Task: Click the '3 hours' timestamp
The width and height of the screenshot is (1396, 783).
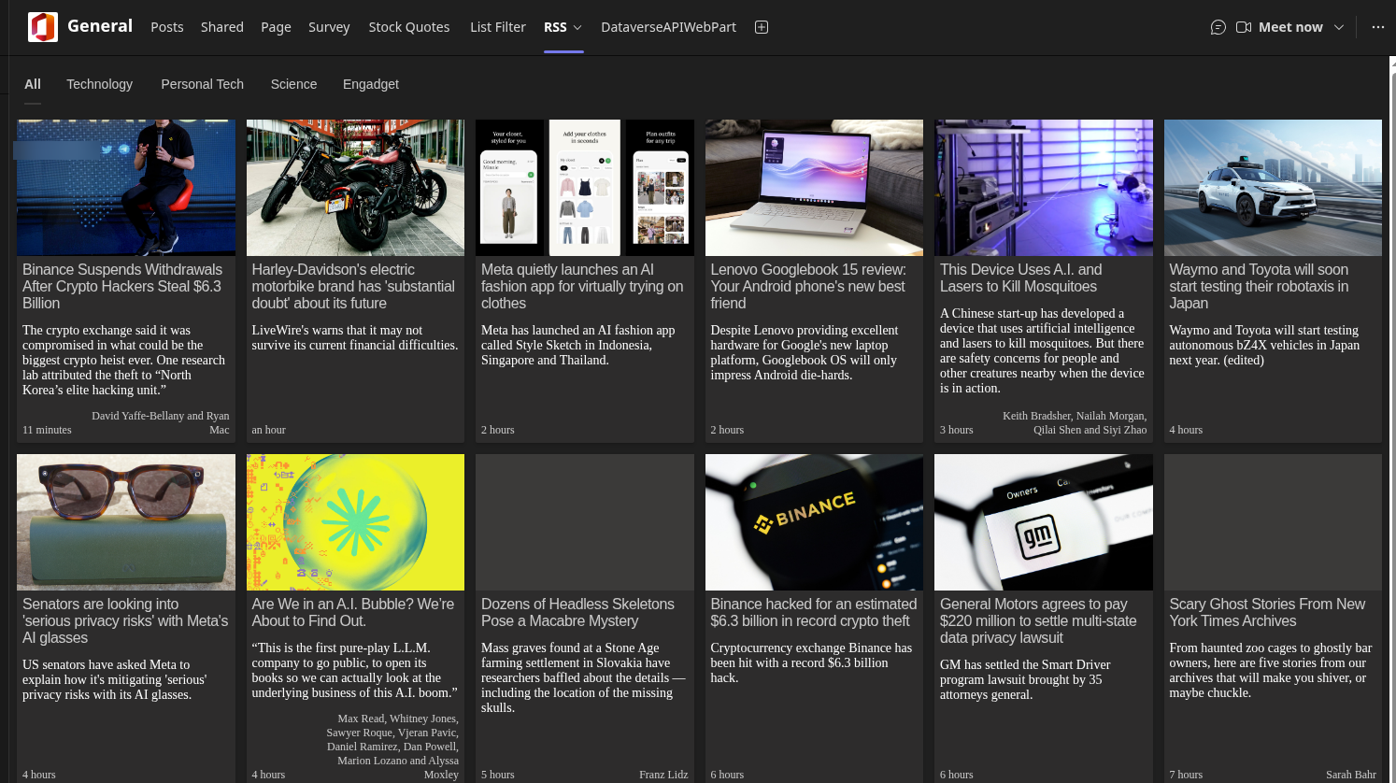Action: 956,430
